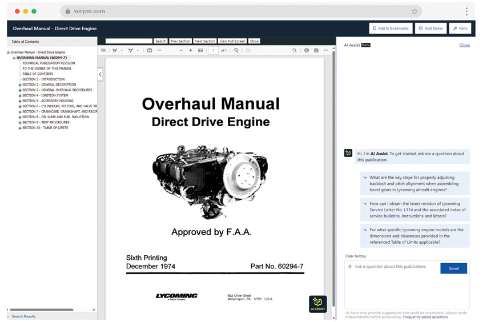Collapse the Overhaul Manual (60294-7) tree node

pos(14,58)
